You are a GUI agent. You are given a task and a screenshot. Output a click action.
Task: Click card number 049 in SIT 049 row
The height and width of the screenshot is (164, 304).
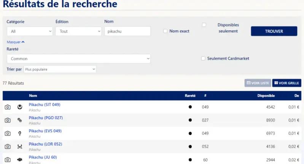(205, 107)
